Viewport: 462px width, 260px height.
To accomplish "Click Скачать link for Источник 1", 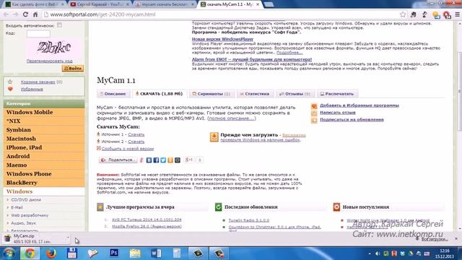I will pos(136,134).
